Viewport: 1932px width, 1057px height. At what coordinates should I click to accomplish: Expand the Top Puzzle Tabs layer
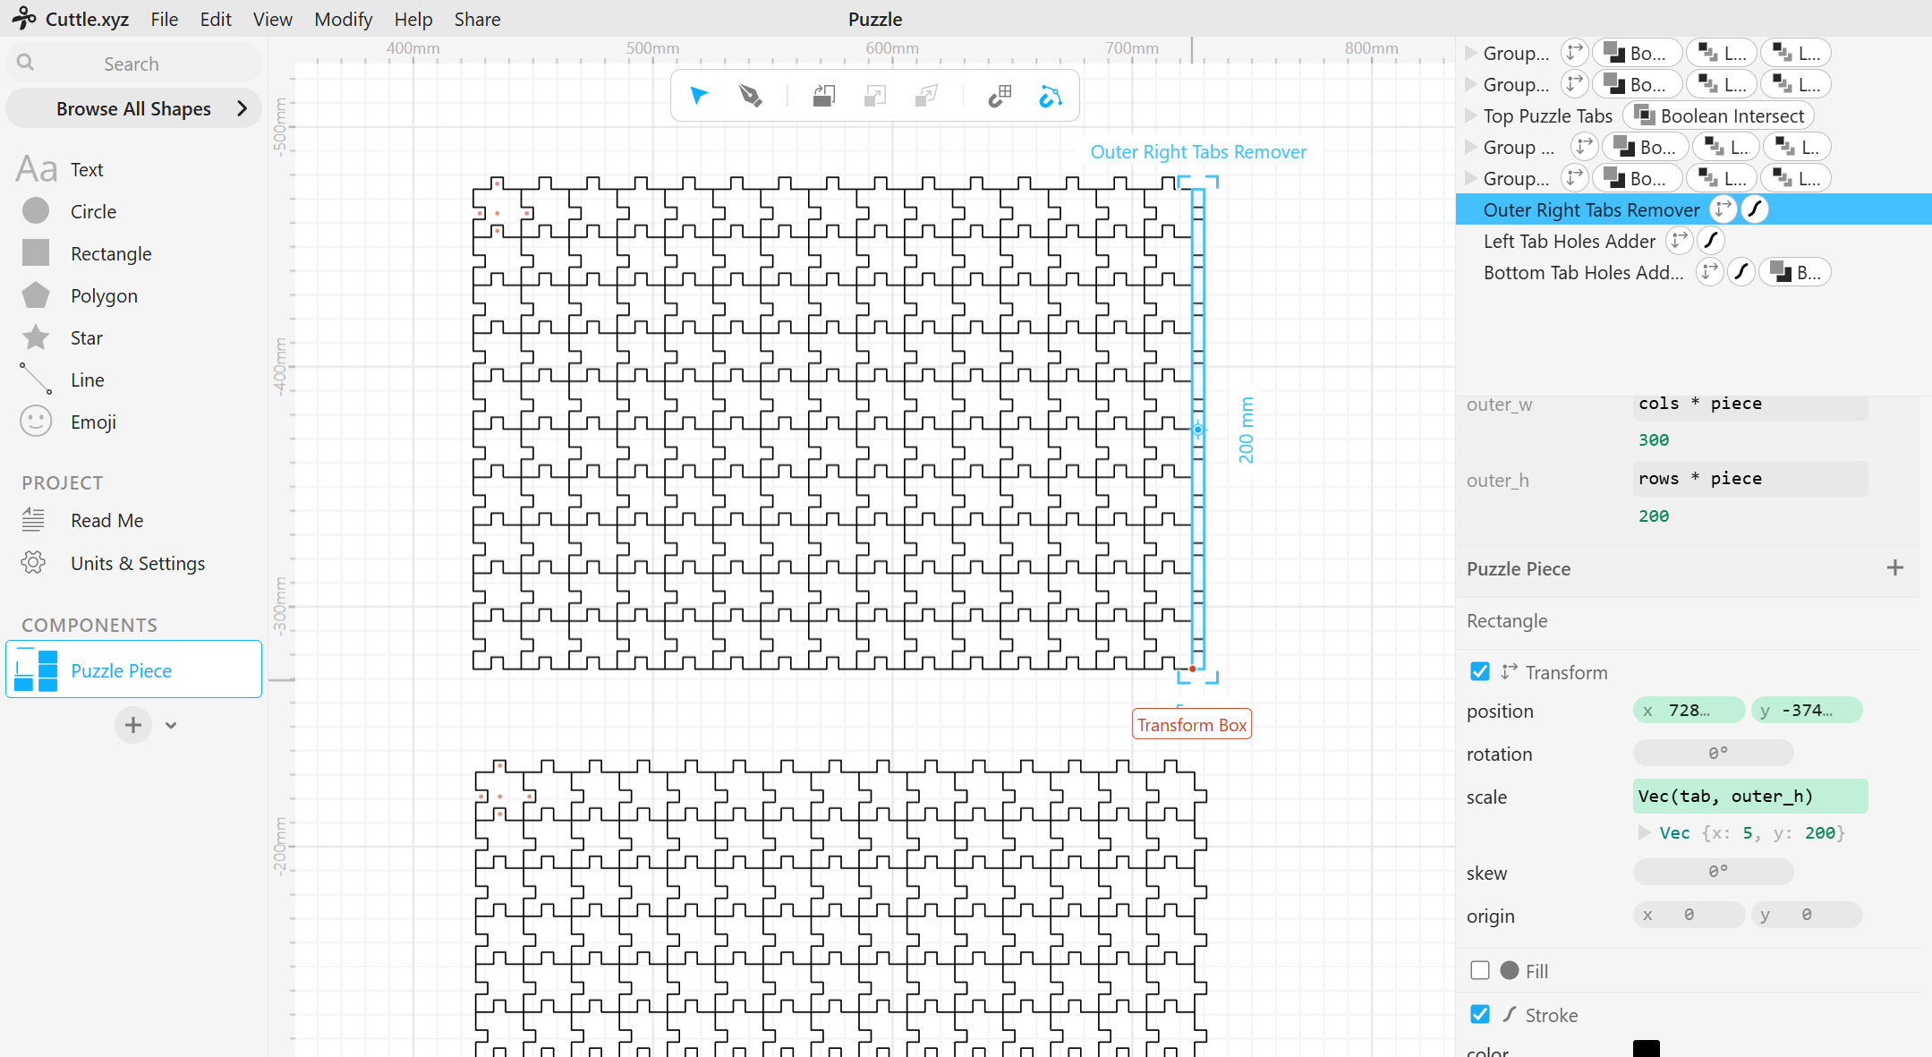point(1470,115)
